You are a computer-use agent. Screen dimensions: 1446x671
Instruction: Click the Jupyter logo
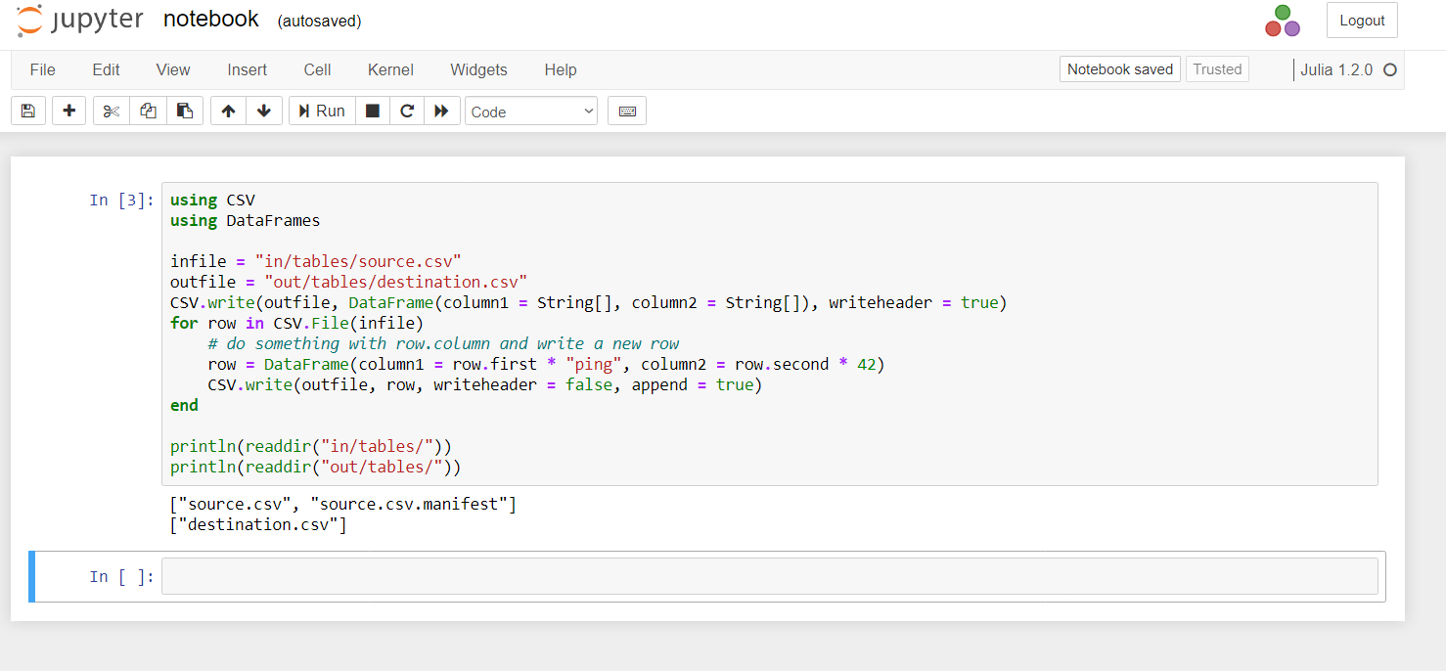click(80, 20)
